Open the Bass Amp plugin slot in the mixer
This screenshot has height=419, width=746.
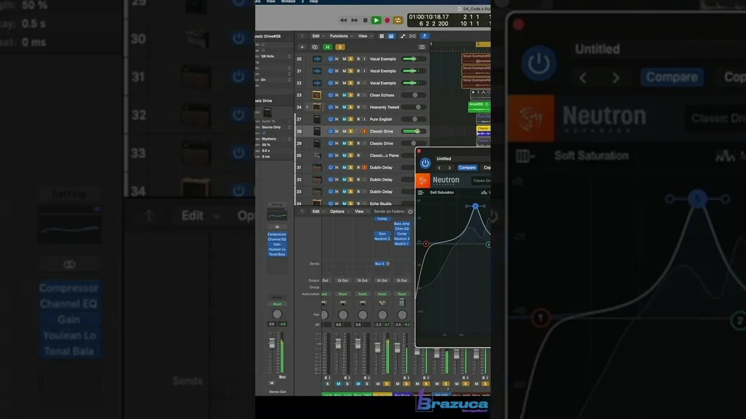click(402, 223)
